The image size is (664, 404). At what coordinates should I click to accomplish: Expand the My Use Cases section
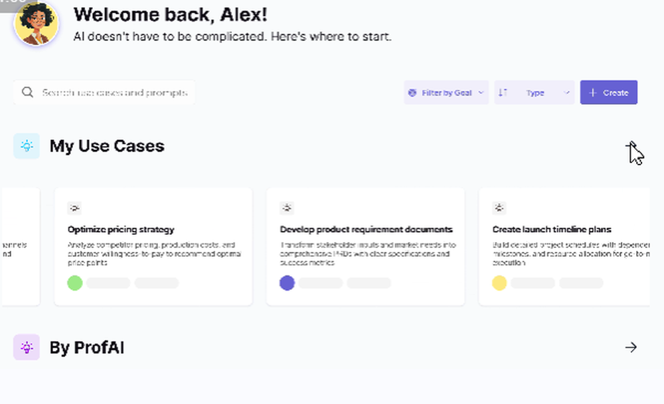[x=632, y=146]
